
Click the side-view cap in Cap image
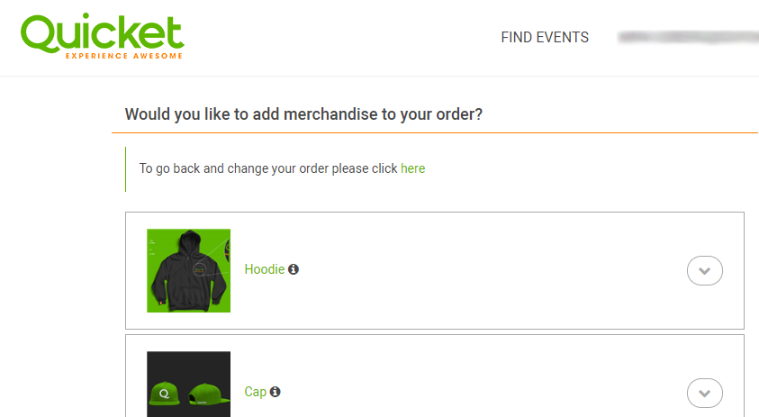click(x=206, y=394)
